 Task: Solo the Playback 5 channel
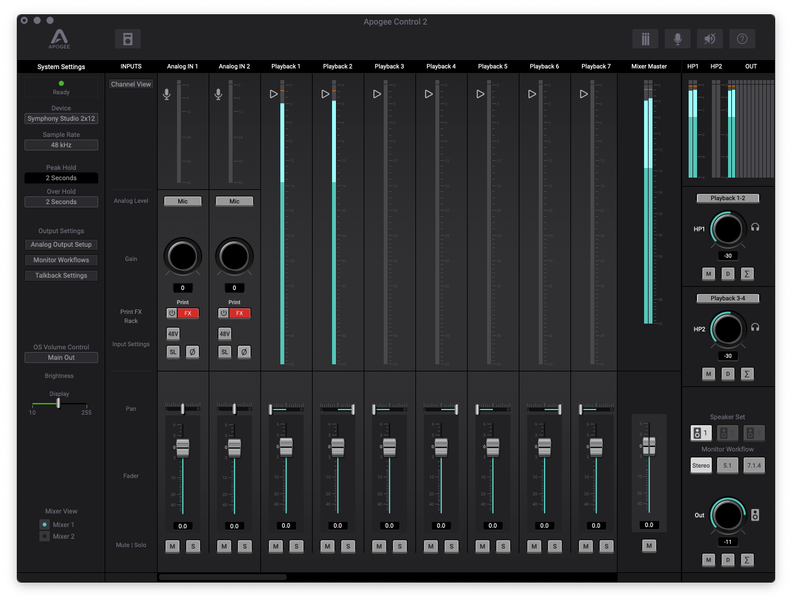503,546
